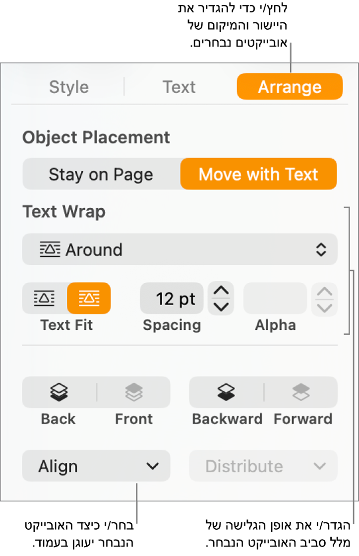Open the Distribute dropdown menu
The width and height of the screenshot is (359, 556).
(x=263, y=466)
